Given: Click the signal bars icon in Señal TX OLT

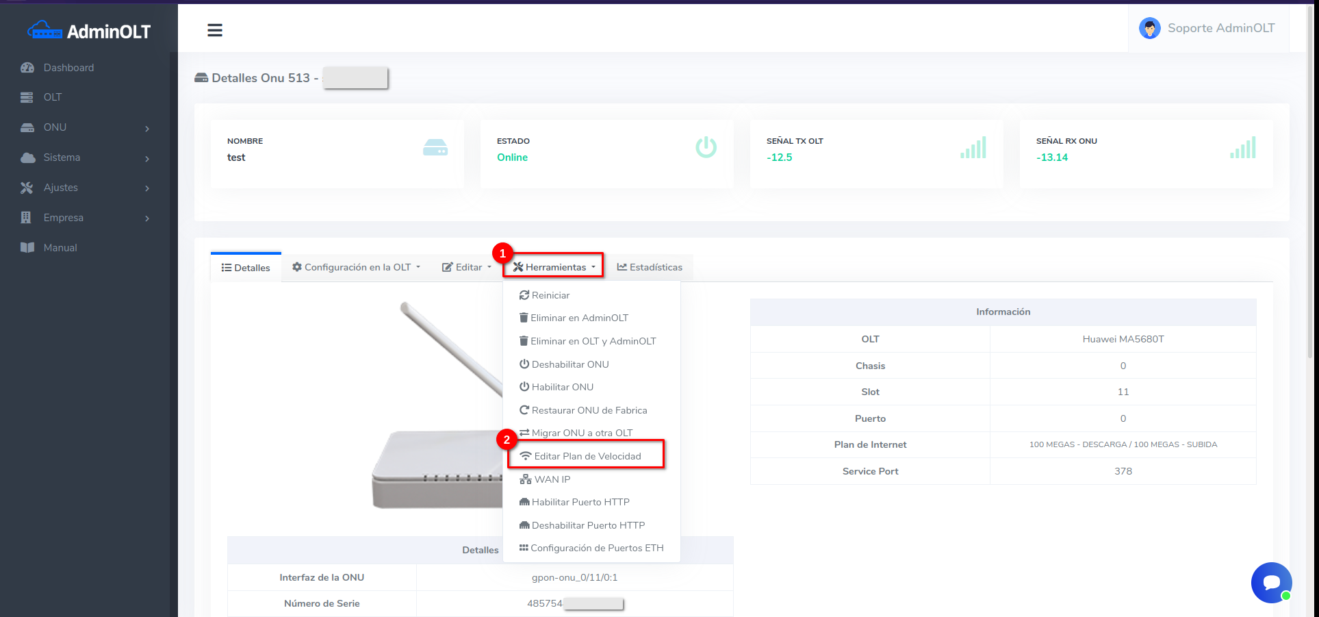Looking at the screenshot, I should (x=973, y=147).
